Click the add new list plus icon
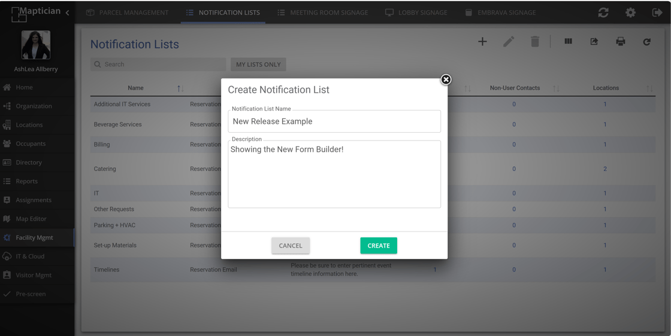The width and height of the screenshot is (671, 336). tap(482, 42)
